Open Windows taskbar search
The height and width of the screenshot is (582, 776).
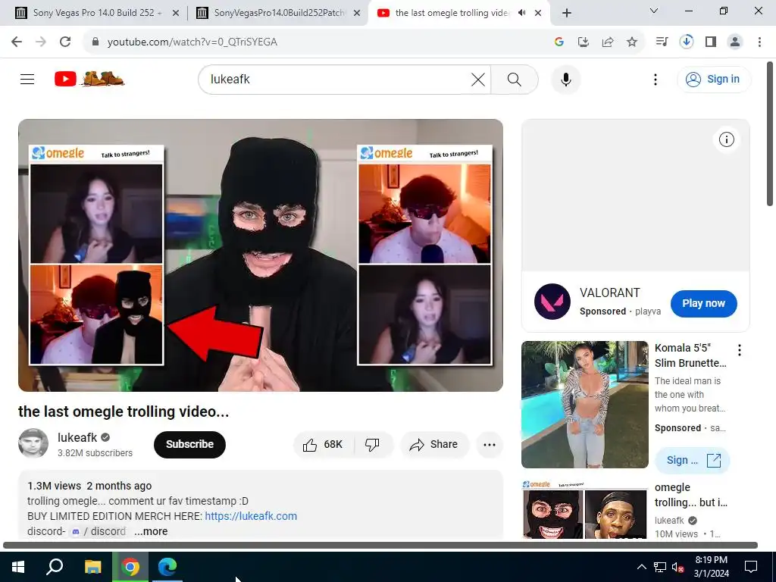55,567
